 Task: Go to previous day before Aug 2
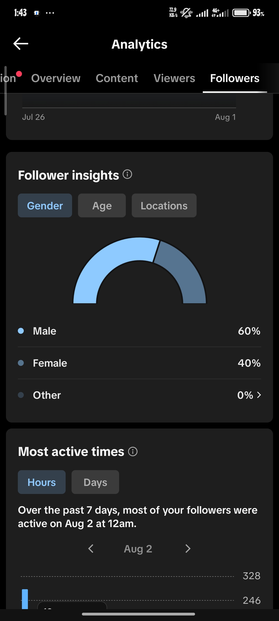click(91, 549)
